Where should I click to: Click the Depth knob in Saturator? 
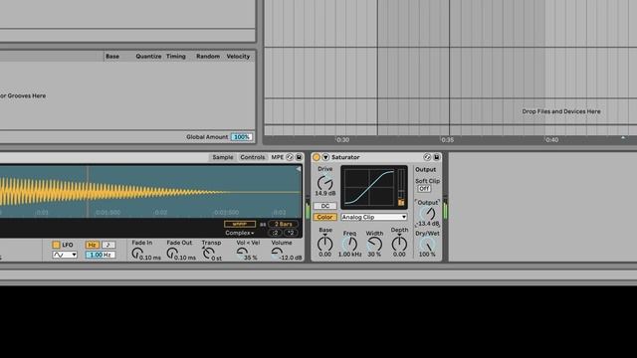(399, 244)
